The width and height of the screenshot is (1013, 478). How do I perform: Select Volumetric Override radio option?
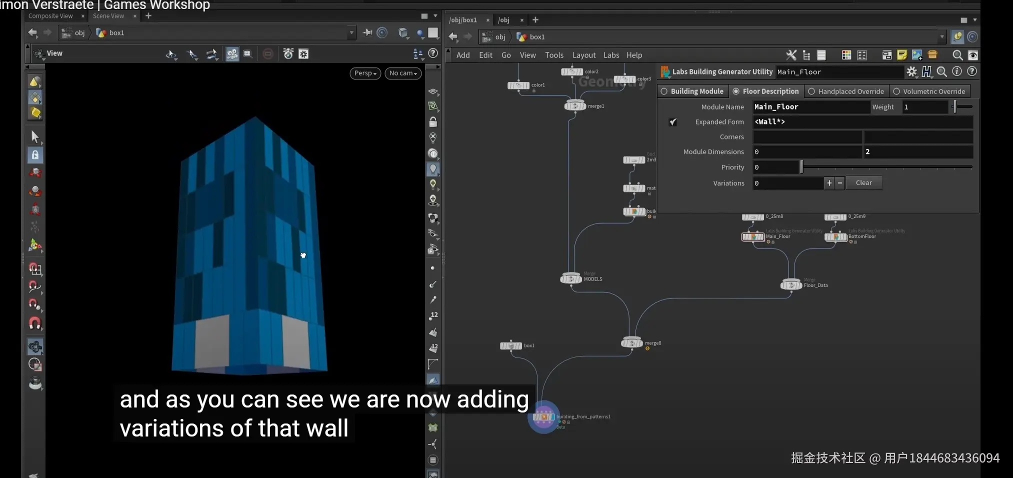(x=929, y=91)
